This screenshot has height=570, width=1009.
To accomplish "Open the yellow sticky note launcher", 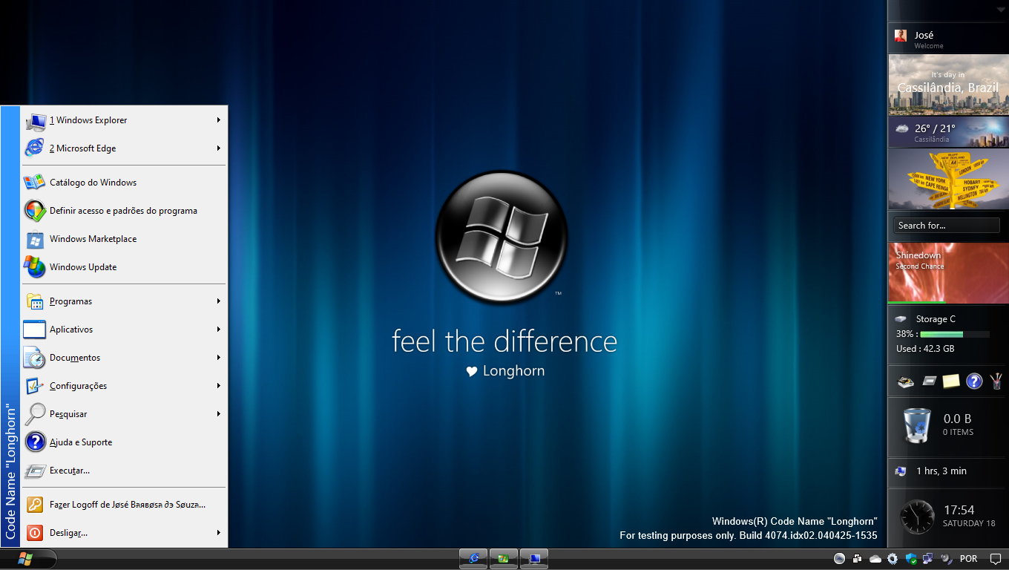I will (951, 381).
